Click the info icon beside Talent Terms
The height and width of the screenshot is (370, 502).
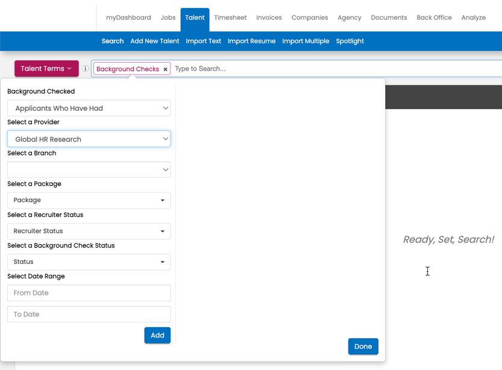coord(85,69)
